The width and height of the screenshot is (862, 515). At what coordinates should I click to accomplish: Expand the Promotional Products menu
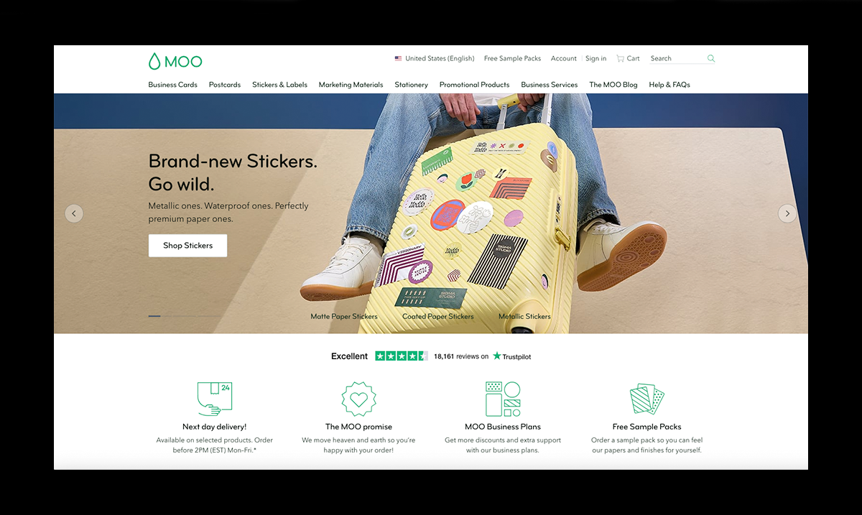474,85
